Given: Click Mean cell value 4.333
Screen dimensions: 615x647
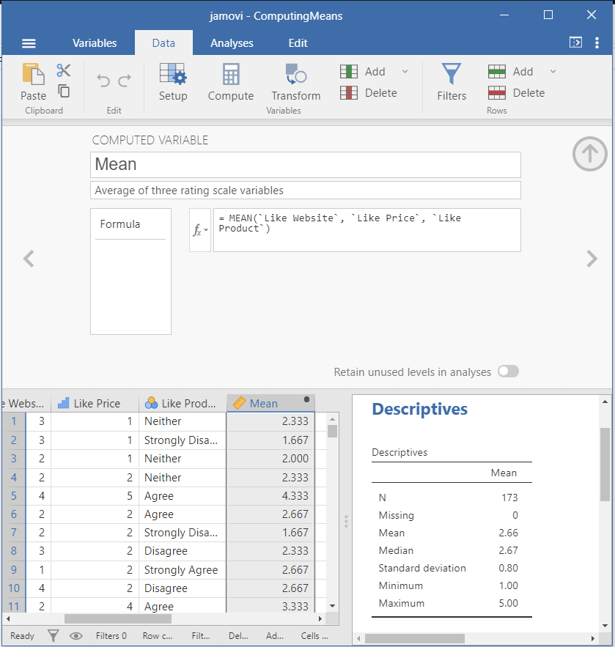Looking at the screenshot, I should click(270, 495).
